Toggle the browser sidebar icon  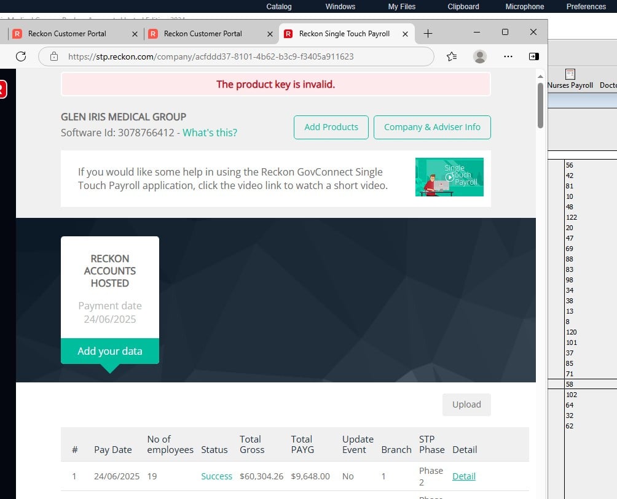(x=533, y=56)
